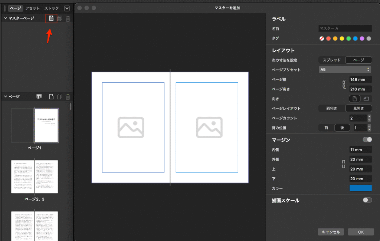Image resolution: width=380 pixels, height=241 pixels.
Task: Select the portrait orientation icon
Action: pyautogui.click(x=354, y=99)
